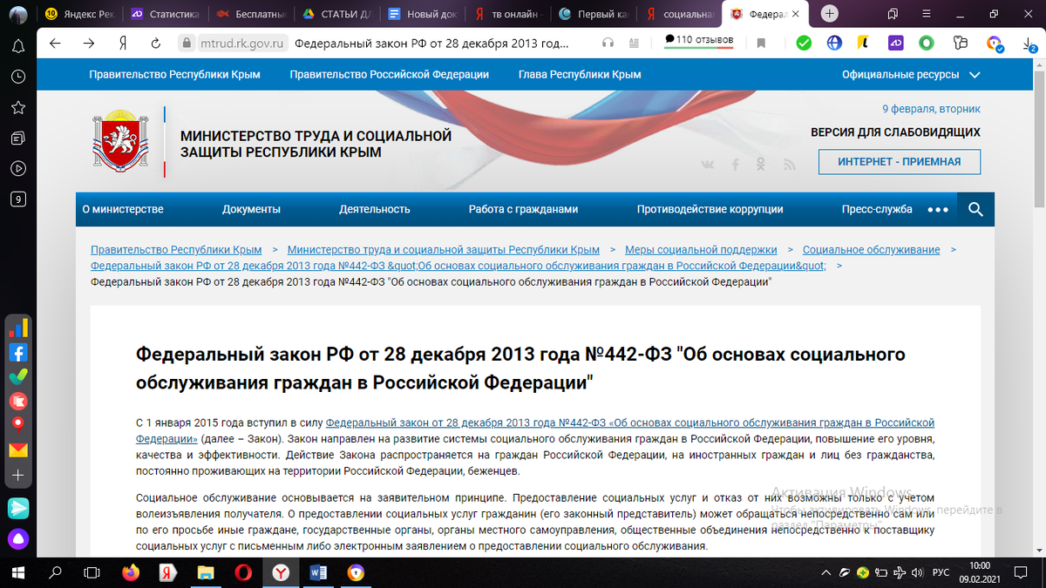Switch input language 'РУС' in tray

[941, 572]
